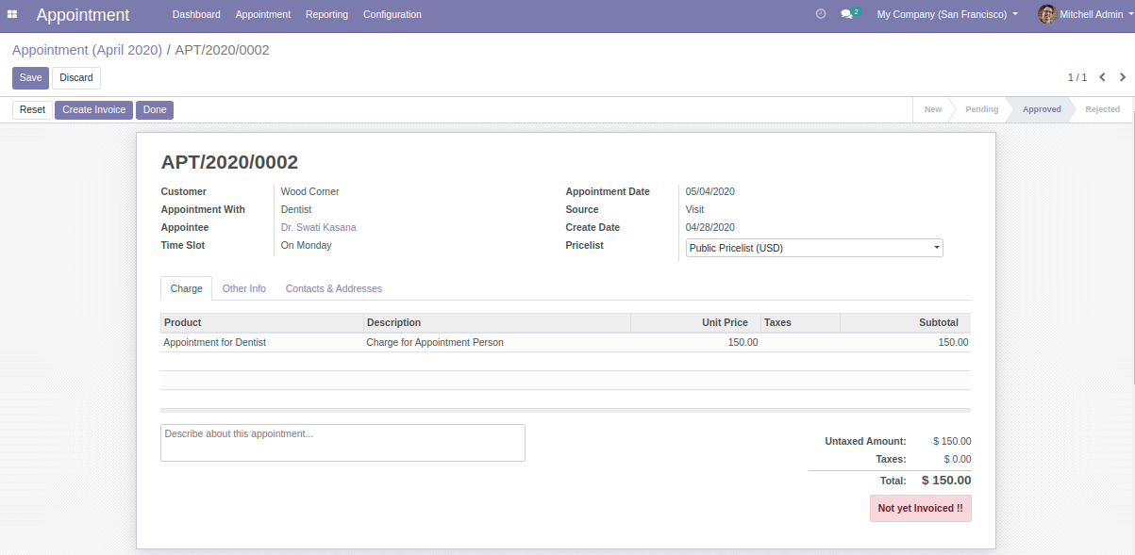Switch to the Other Info tab
Image resolution: width=1135 pixels, height=555 pixels.
click(x=243, y=288)
